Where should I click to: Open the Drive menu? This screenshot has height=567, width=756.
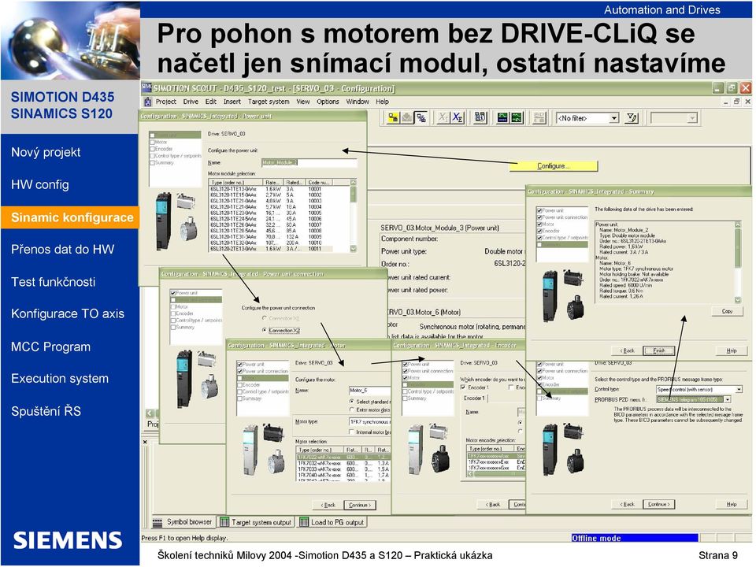coord(191,102)
